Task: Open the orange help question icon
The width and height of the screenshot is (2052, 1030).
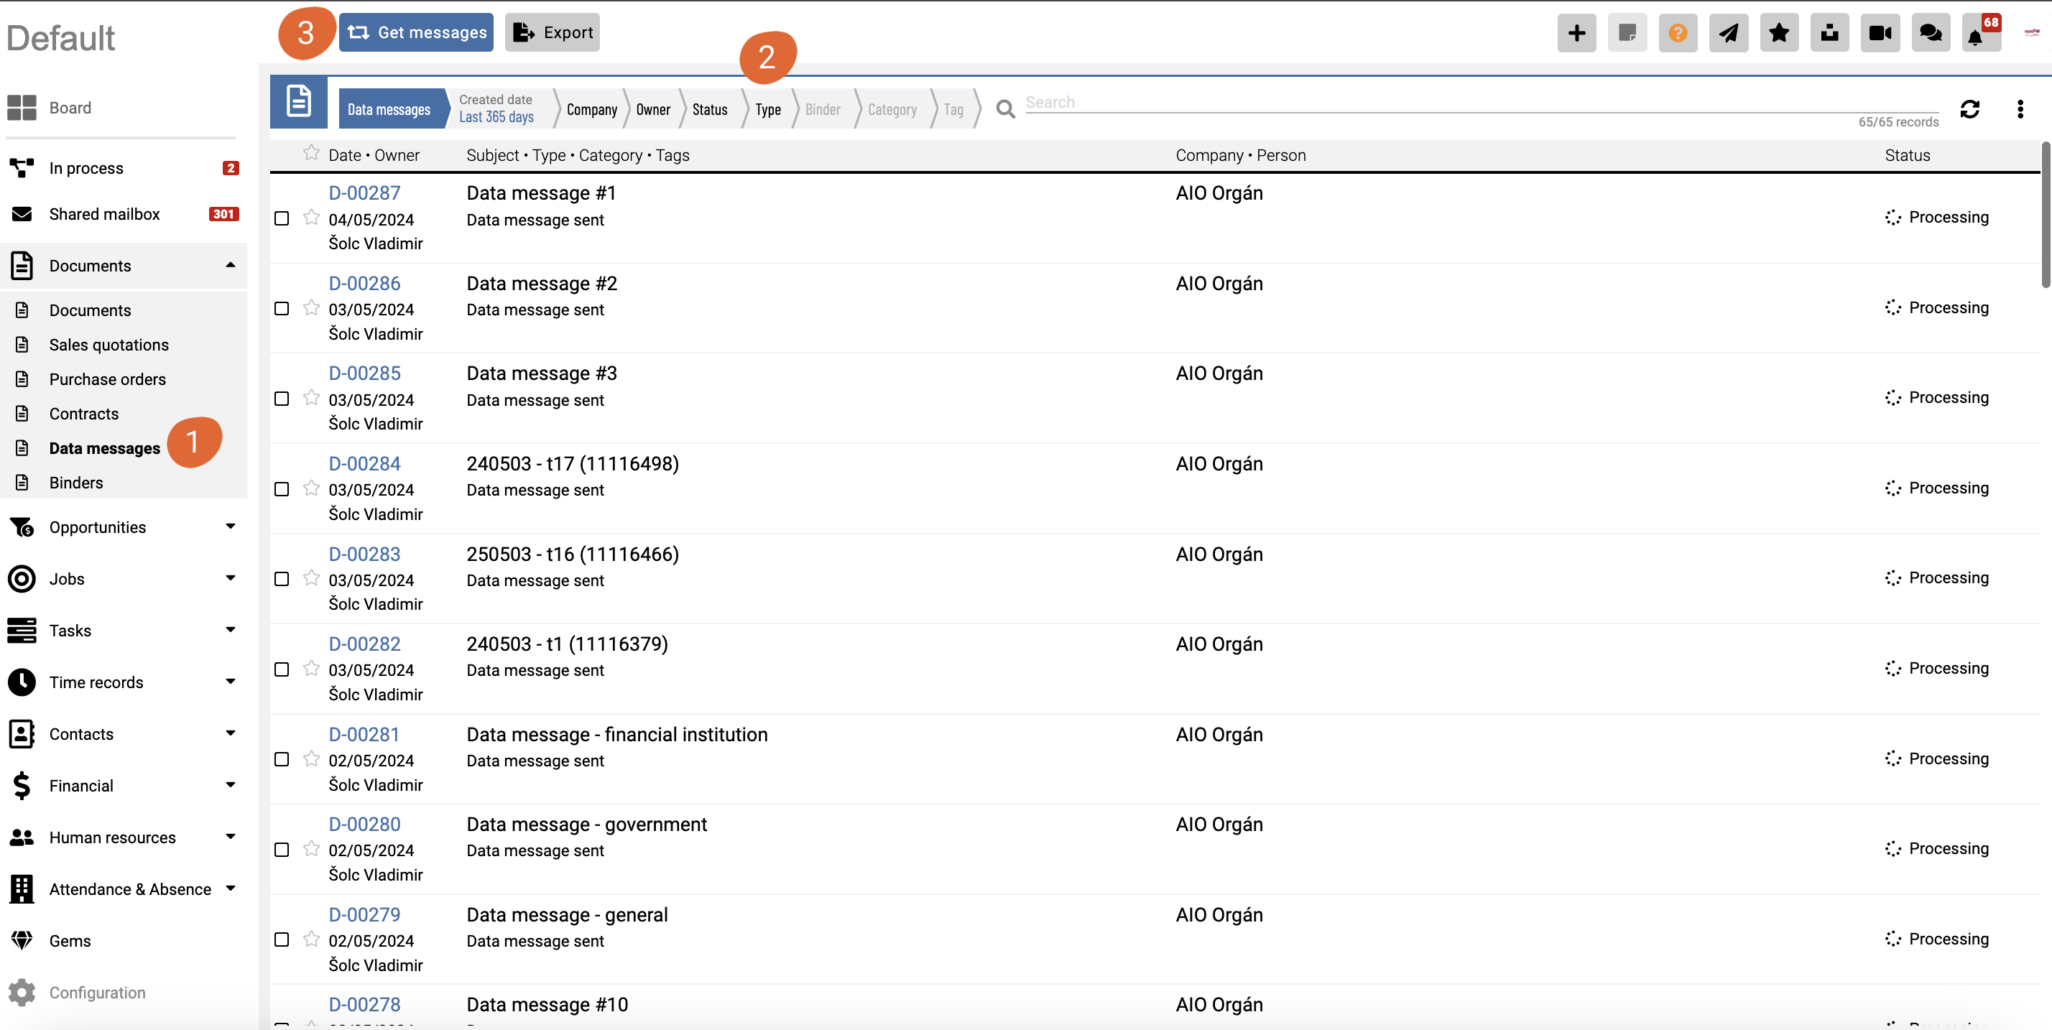Action: click(x=1678, y=32)
